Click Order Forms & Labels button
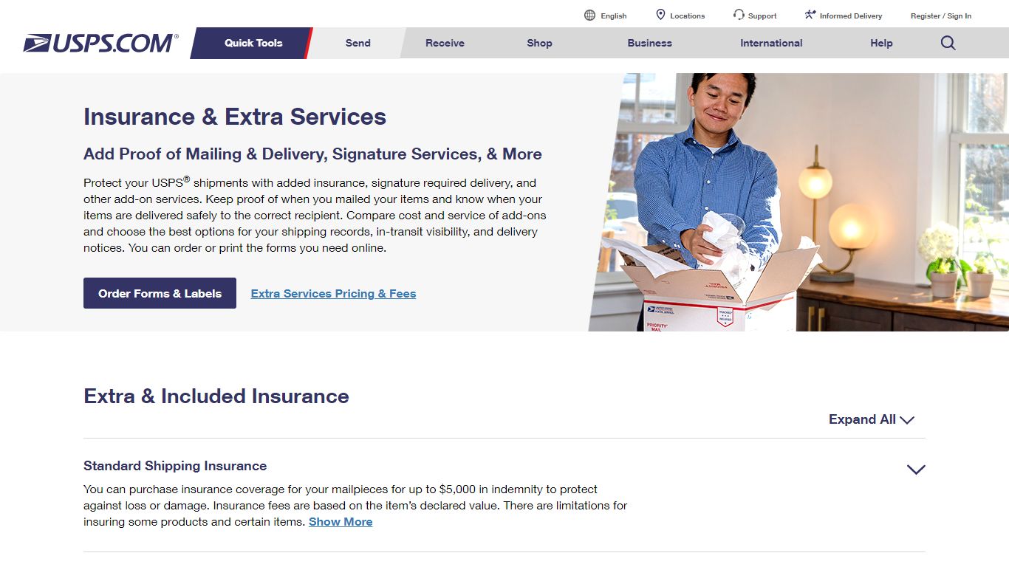Viewport: 1009px width, 567px height. point(160,293)
